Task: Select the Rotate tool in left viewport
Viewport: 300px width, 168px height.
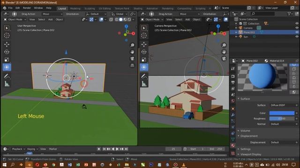Action: tap(7, 52)
